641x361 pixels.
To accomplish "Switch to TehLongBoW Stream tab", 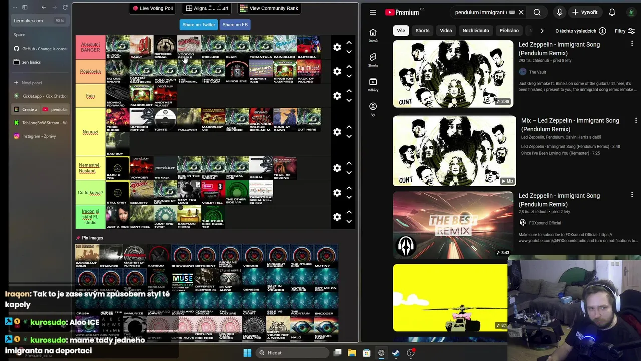I will coord(40,123).
